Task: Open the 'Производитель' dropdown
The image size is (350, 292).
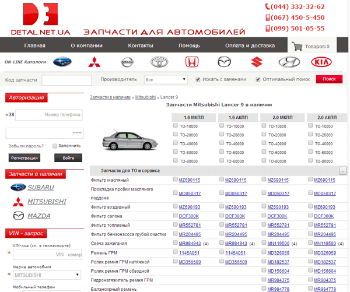Action: [166, 80]
